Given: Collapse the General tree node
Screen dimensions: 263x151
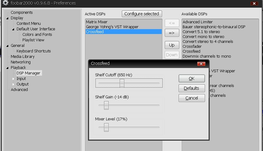Looking at the screenshot, I should (7, 46).
